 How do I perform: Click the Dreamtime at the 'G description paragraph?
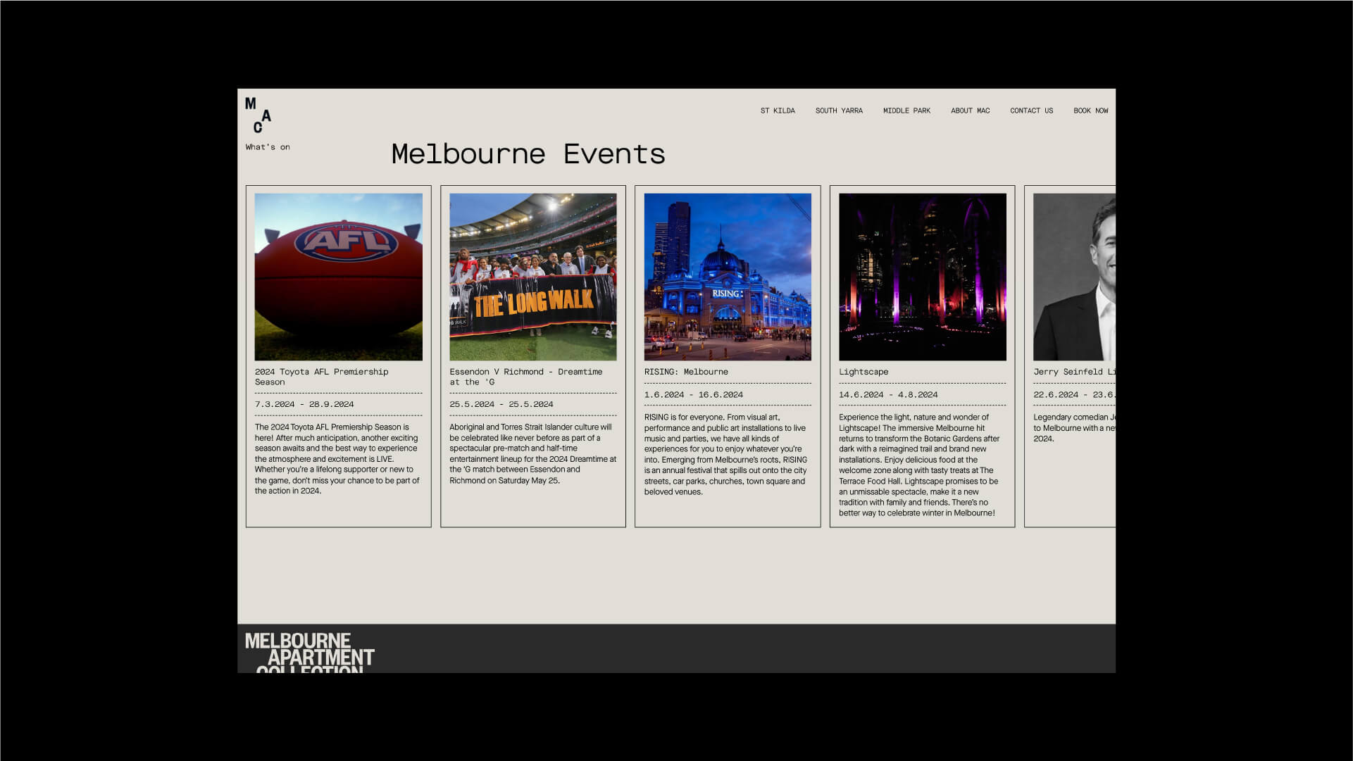533,453
